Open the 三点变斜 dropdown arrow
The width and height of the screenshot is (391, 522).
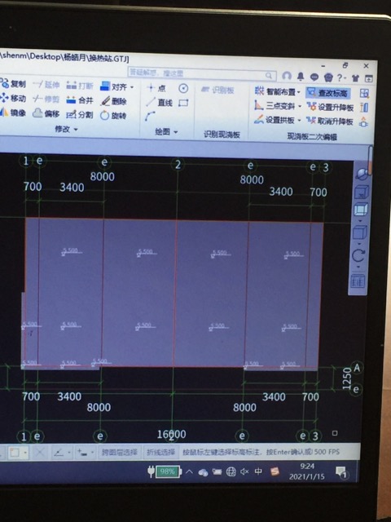[300, 106]
